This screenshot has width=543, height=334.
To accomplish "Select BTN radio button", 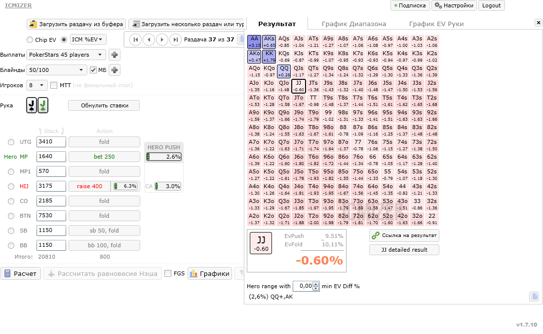I will [x=11, y=216].
